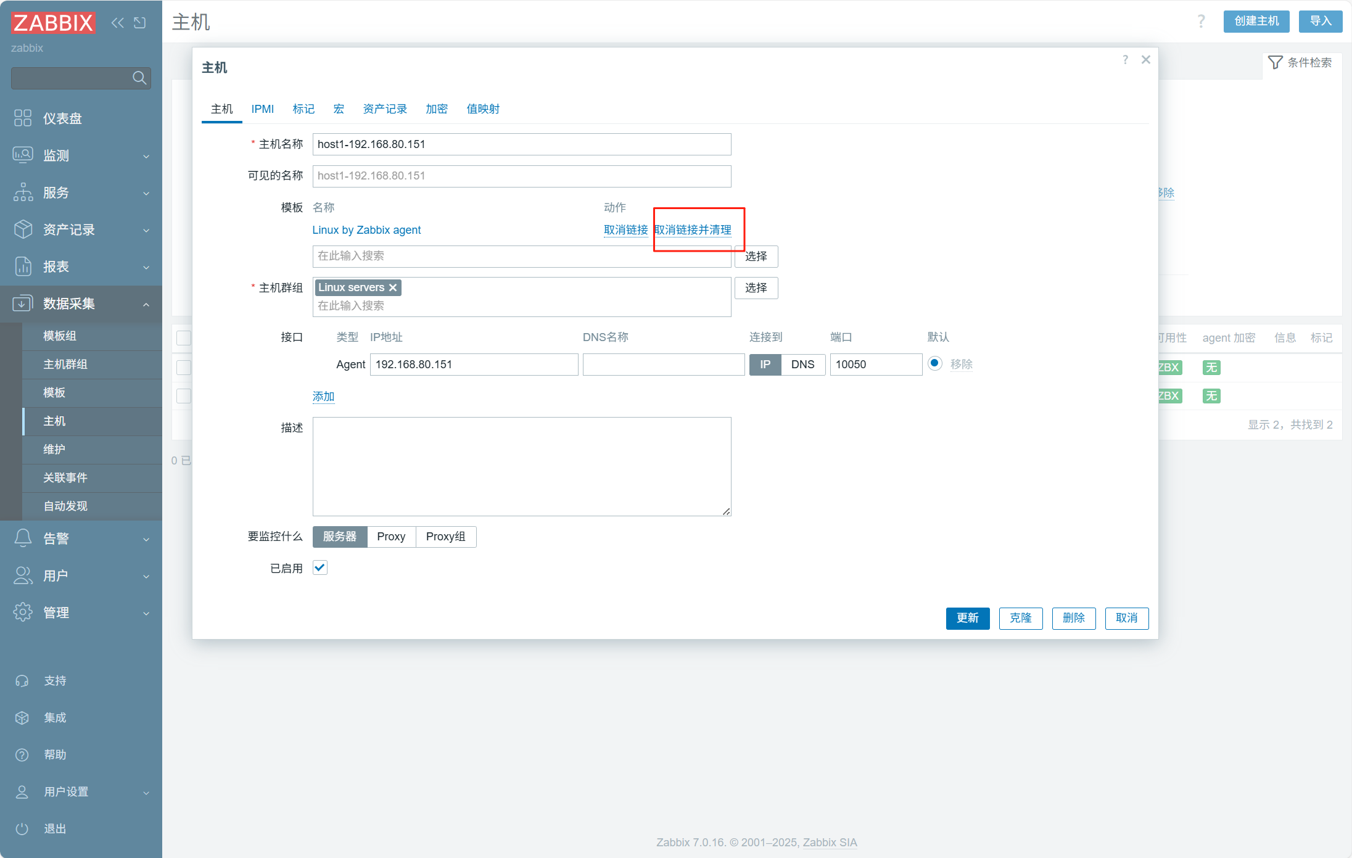Collapse the sidebar with double-chevron icon
The image size is (1352, 858).
click(117, 23)
